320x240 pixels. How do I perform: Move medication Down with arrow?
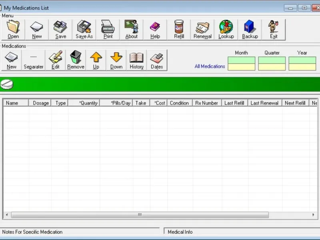coord(116,60)
